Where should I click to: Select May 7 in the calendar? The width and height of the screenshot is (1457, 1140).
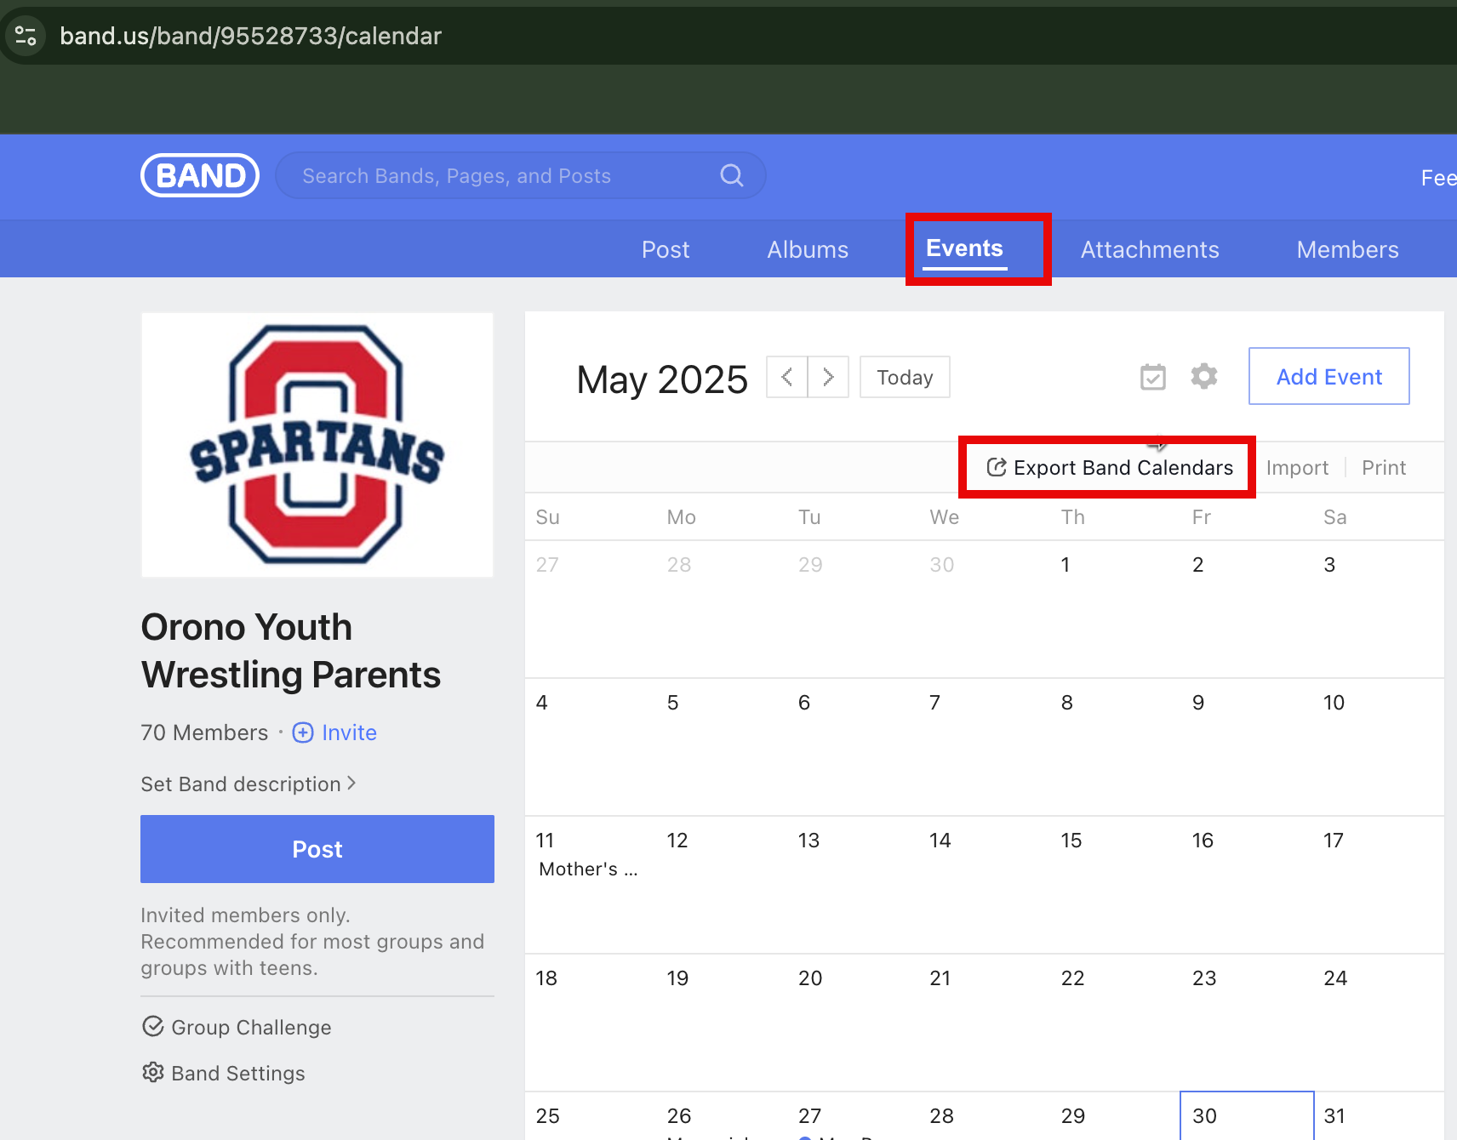(x=984, y=747)
